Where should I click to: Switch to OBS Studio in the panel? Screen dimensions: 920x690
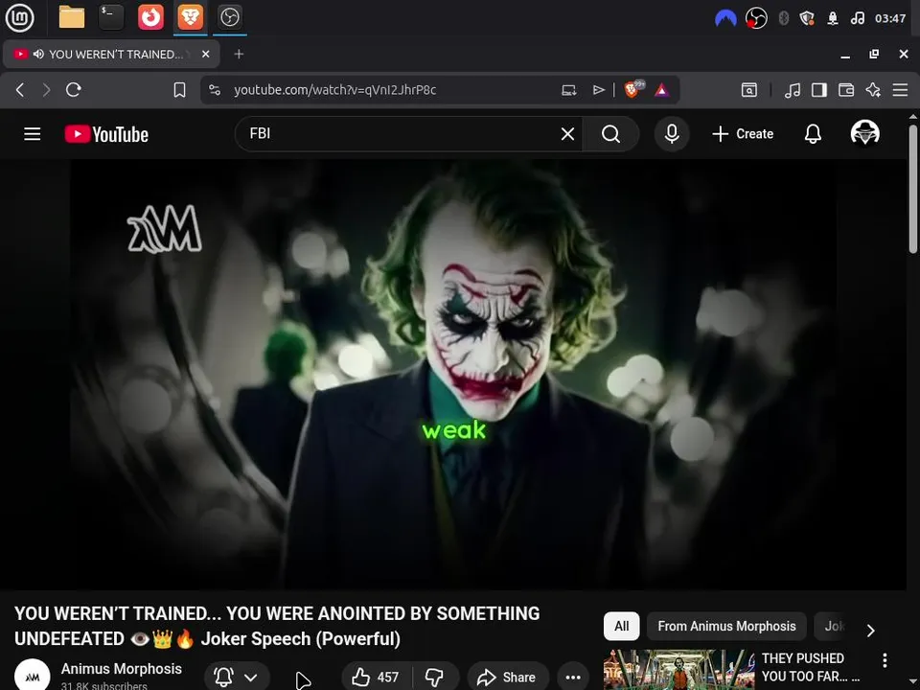pos(229,17)
